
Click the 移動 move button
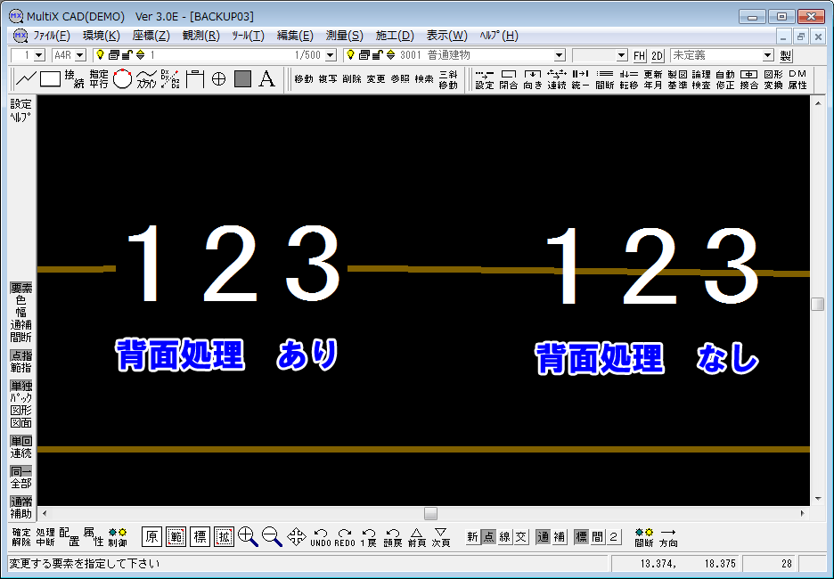coord(304,79)
